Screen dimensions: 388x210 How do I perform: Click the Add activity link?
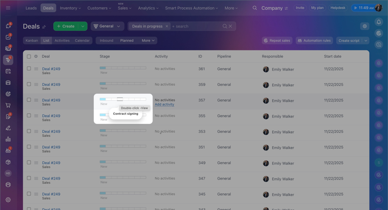[164, 105]
